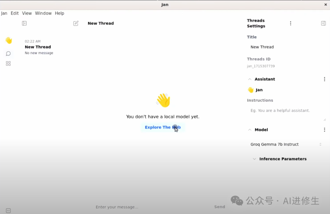Create a new thread with compose icon
This screenshot has width=330, height=214.
[76, 23]
